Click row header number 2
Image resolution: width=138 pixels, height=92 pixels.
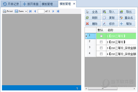tap(91, 42)
